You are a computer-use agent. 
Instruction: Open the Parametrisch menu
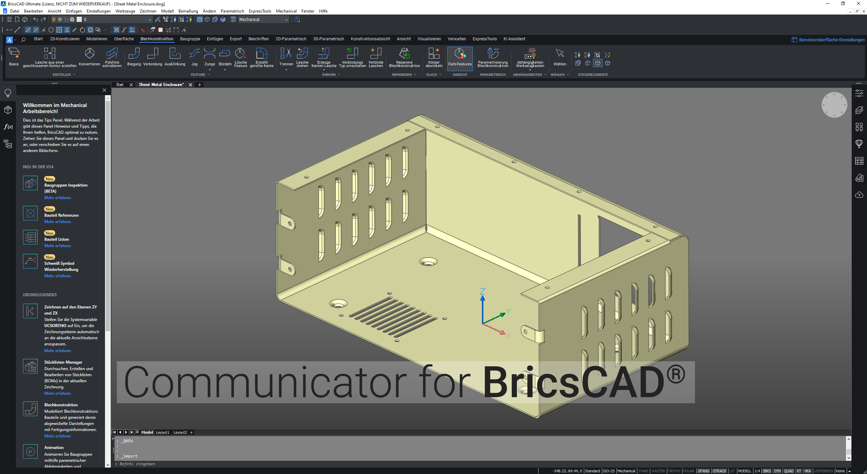click(232, 11)
